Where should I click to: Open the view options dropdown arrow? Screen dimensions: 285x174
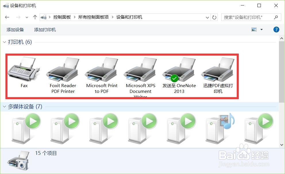click(261, 30)
